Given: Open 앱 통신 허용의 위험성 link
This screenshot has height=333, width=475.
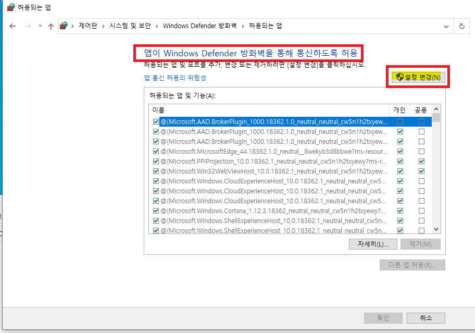Looking at the screenshot, I should tap(175, 78).
